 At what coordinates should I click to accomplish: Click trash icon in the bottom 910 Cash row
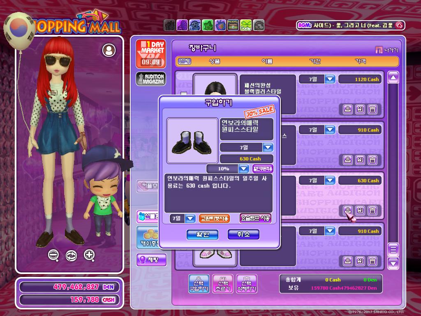click(372, 261)
